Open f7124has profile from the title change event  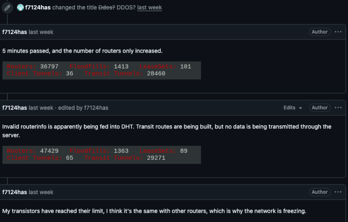click(x=38, y=8)
